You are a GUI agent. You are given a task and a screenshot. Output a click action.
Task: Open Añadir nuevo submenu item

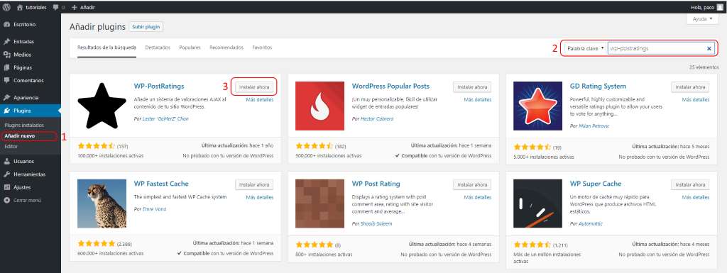(19, 136)
